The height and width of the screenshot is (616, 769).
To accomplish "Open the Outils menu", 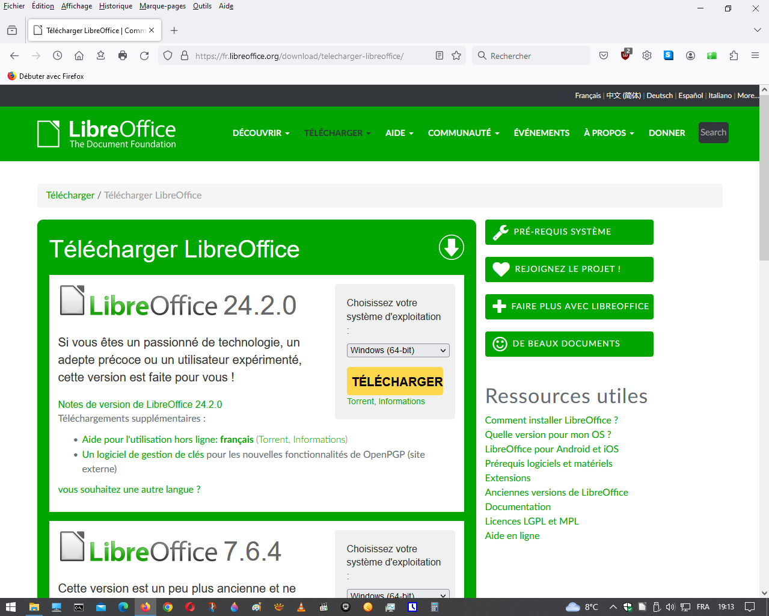I will click(202, 6).
